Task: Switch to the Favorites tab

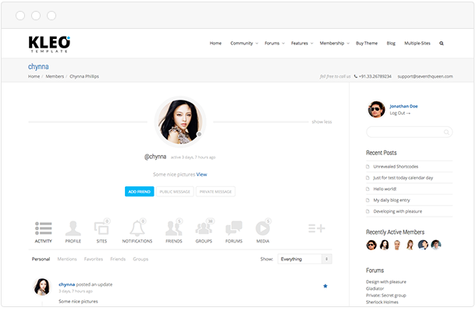Action: 94,259
